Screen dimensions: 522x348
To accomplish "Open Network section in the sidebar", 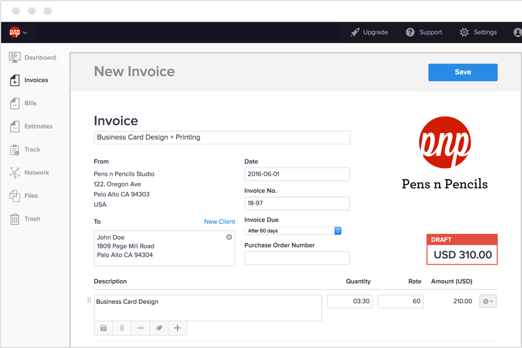I will (29, 173).
